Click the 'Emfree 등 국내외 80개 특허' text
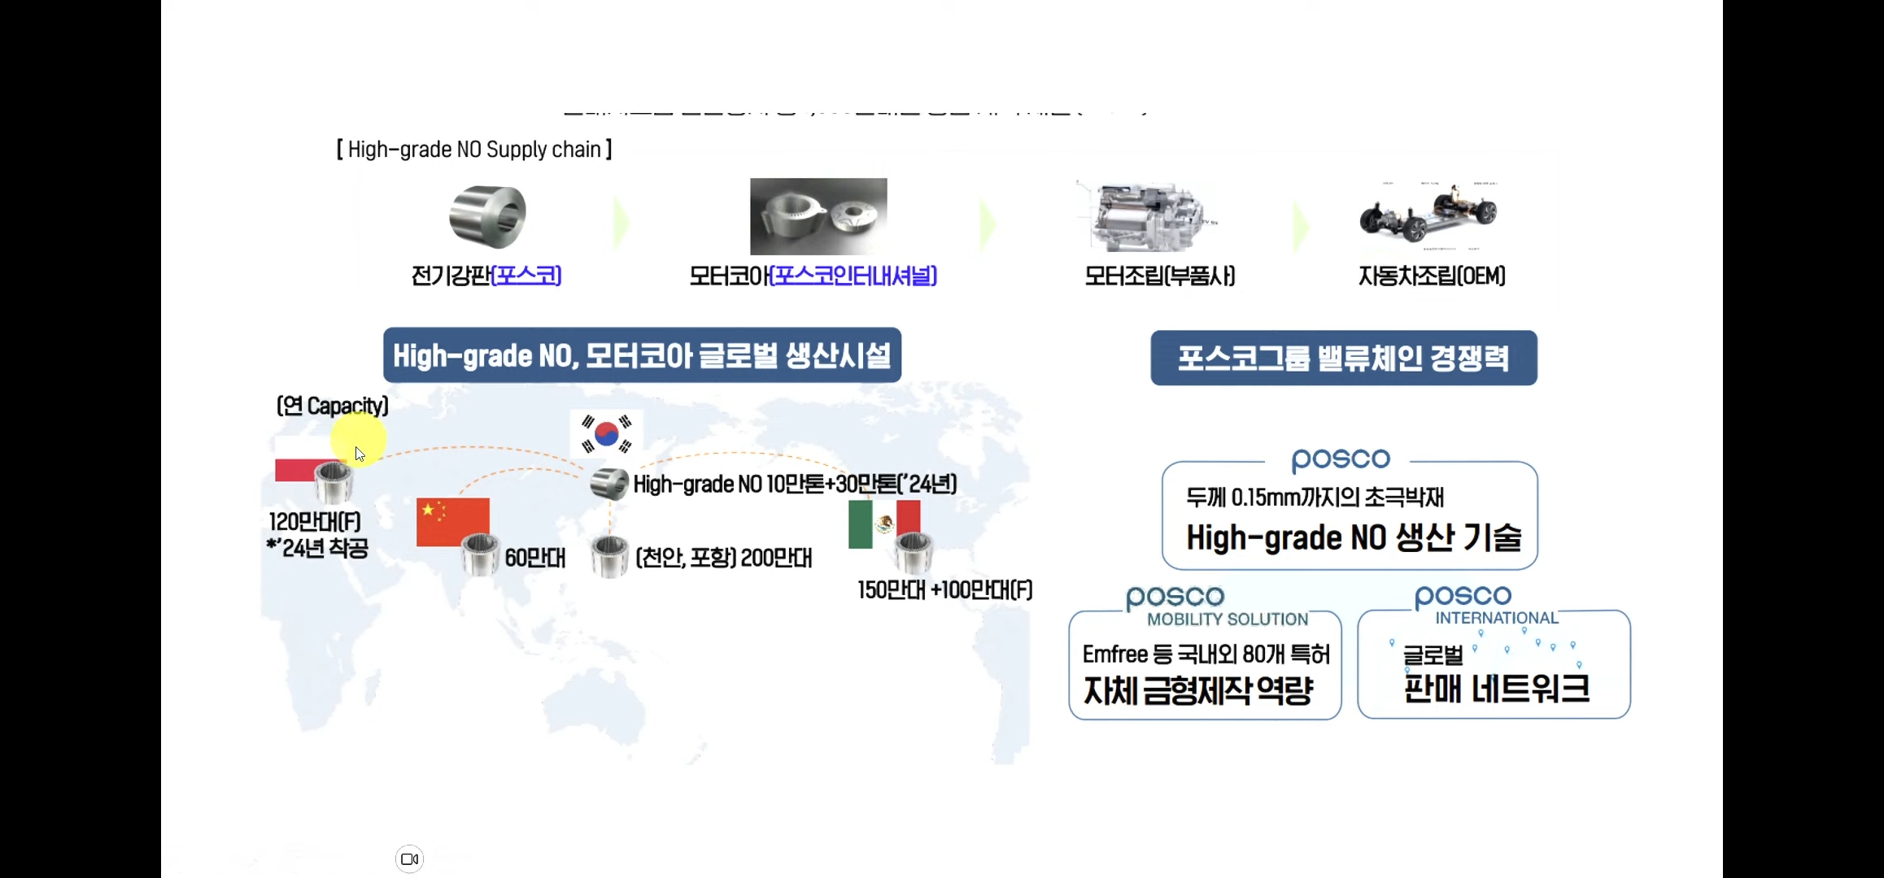The image size is (1884, 878). click(x=1206, y=654)
